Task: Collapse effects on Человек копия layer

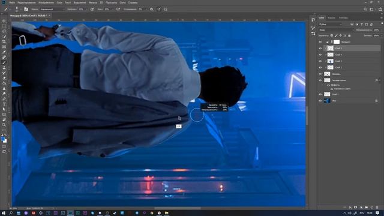Action: [x=380, y=80]
